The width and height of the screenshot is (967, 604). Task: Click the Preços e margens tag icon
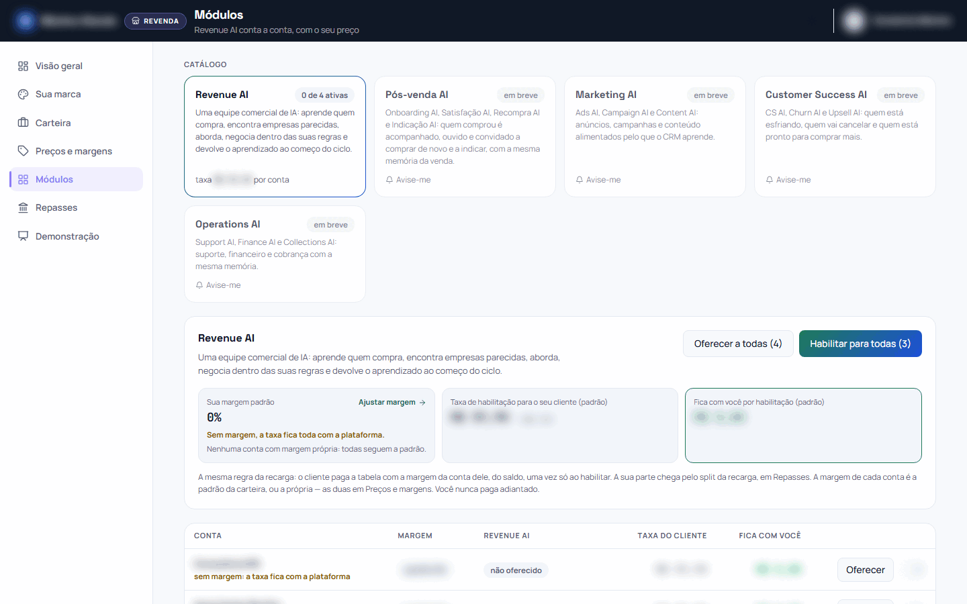point(23,151)
